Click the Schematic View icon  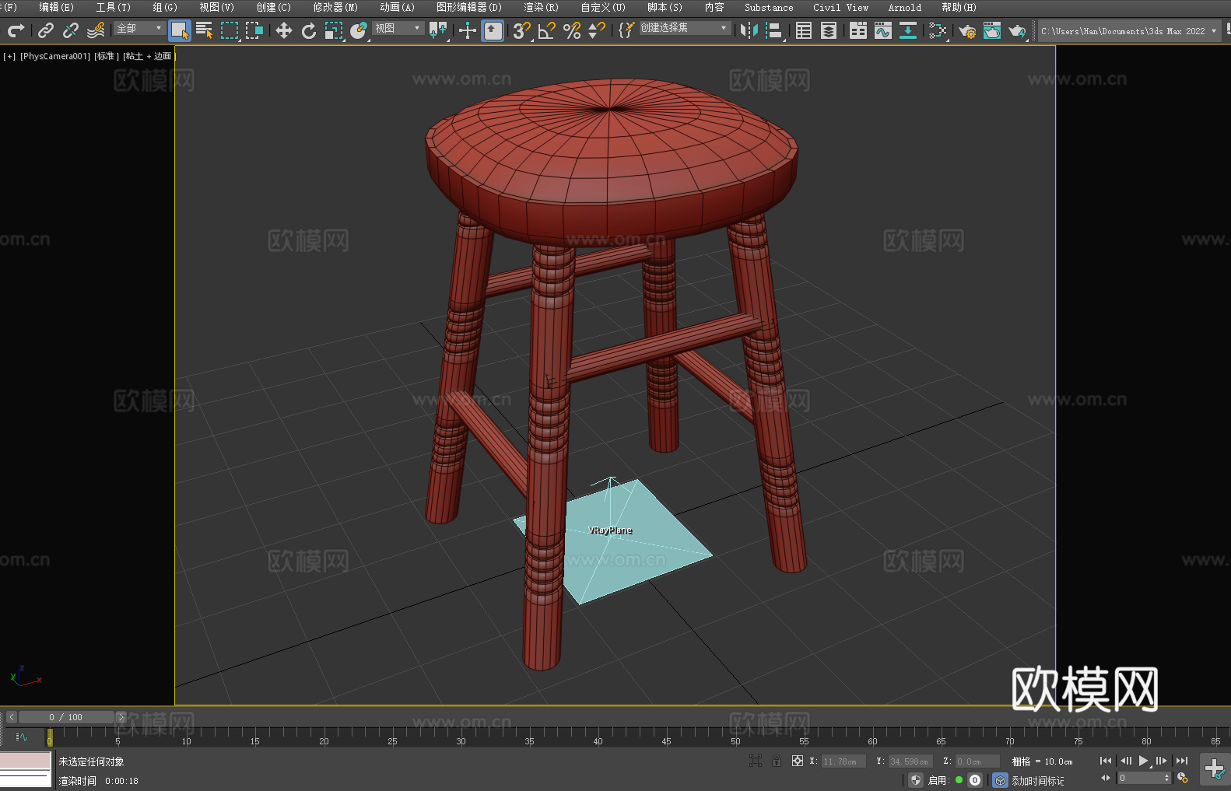point(908,30)
